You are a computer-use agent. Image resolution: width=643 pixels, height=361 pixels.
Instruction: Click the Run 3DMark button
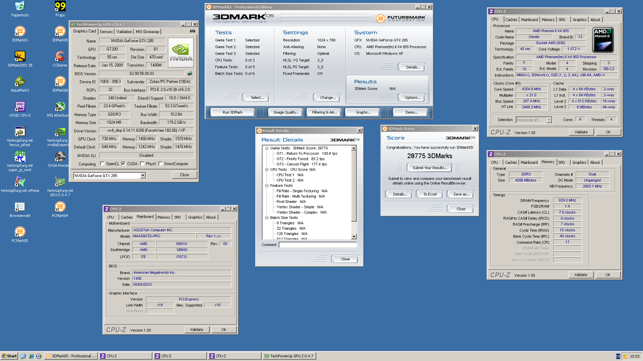pyautogui.click(x=233, y=112)
